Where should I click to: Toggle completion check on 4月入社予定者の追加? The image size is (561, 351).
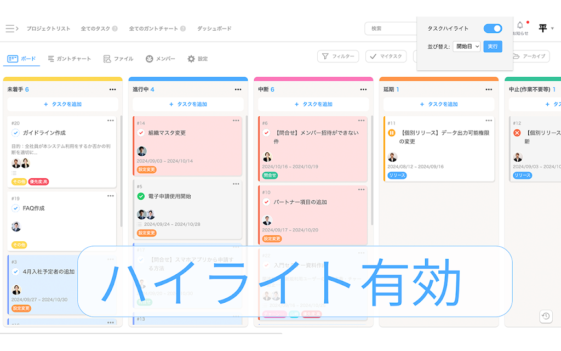(x=15, y=272)
